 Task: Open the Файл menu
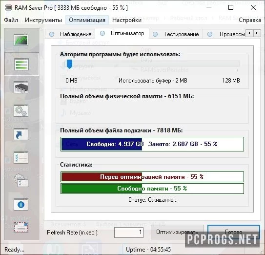pos(11,20)
